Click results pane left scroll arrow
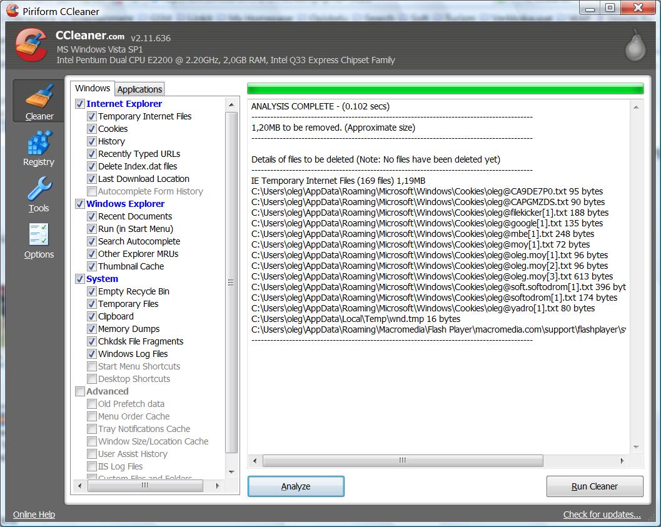 pos(255,461)
